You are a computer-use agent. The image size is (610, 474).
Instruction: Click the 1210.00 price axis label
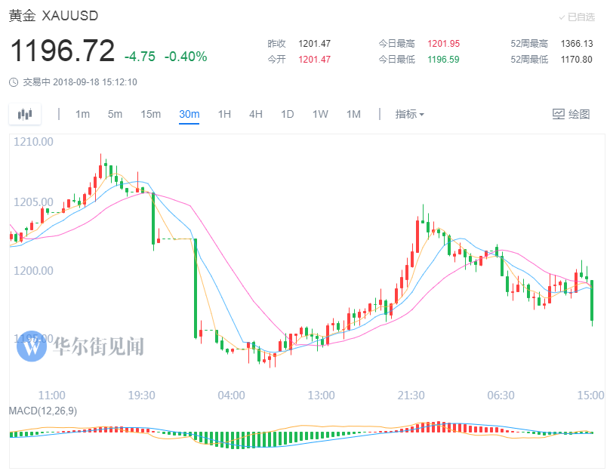point(33,142)
